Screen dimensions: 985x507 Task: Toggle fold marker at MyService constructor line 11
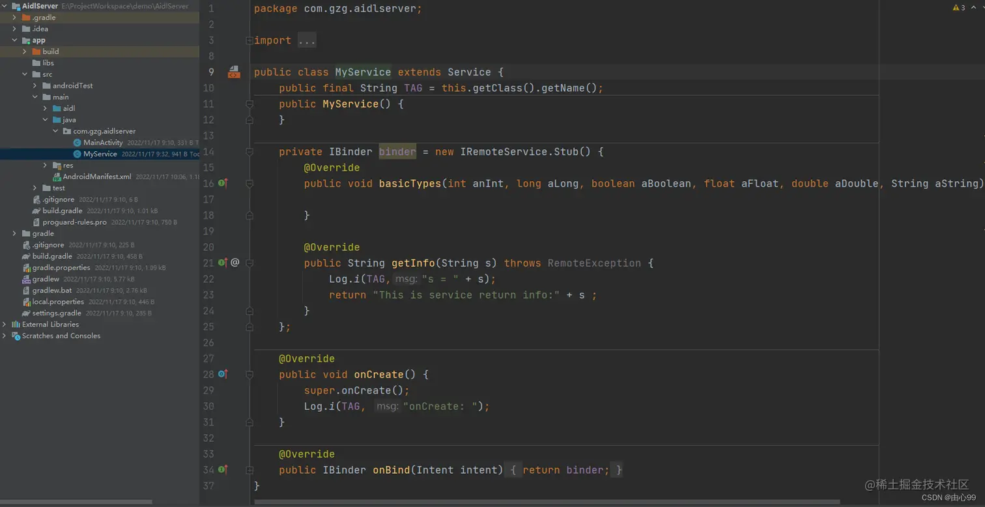coord(250,104)
